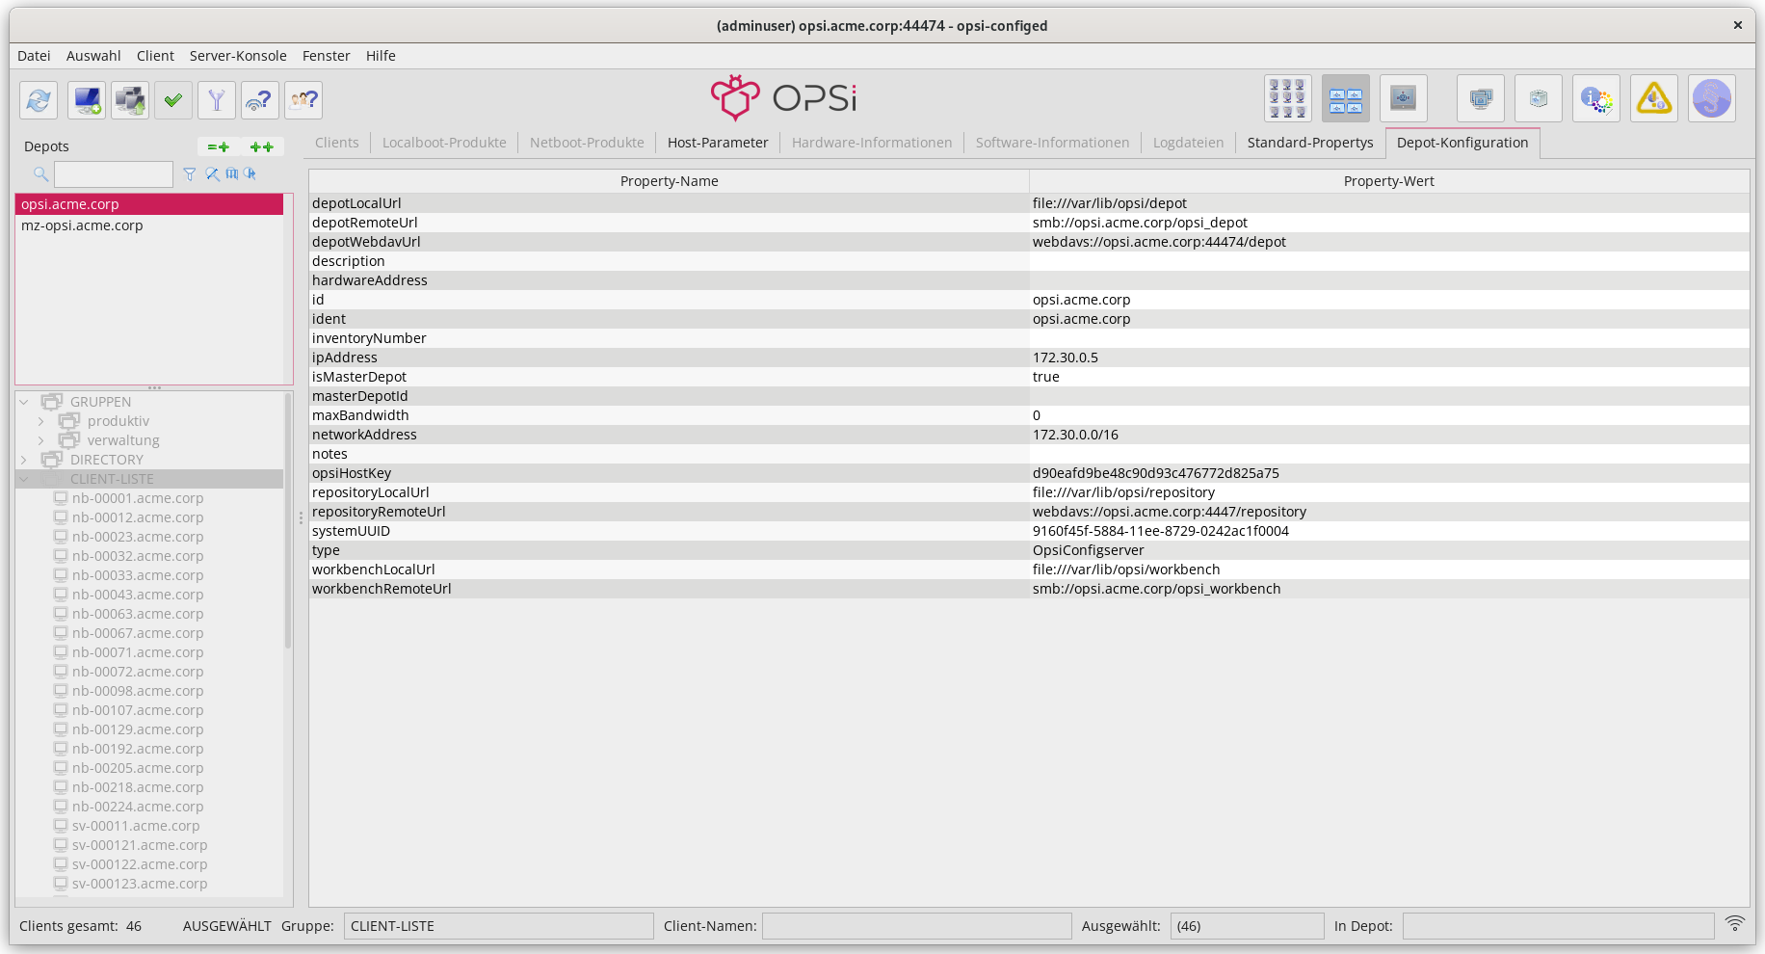Click the depot columns search icon
This screenshot has height=954, width=1765.
(x=231, y=174)
